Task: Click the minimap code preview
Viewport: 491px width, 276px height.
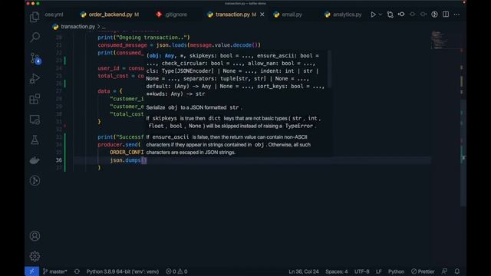Action: (440, 39)
